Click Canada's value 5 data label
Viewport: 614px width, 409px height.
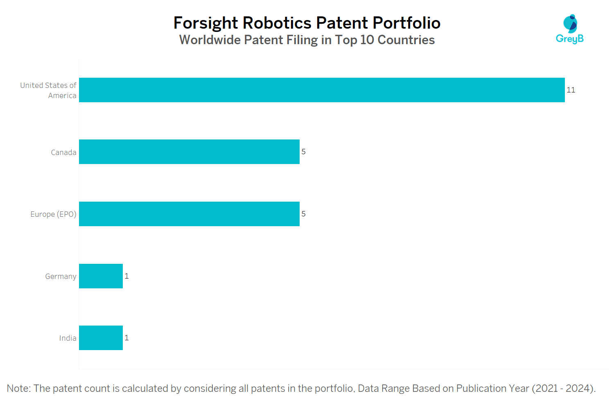tap(303, 152)
